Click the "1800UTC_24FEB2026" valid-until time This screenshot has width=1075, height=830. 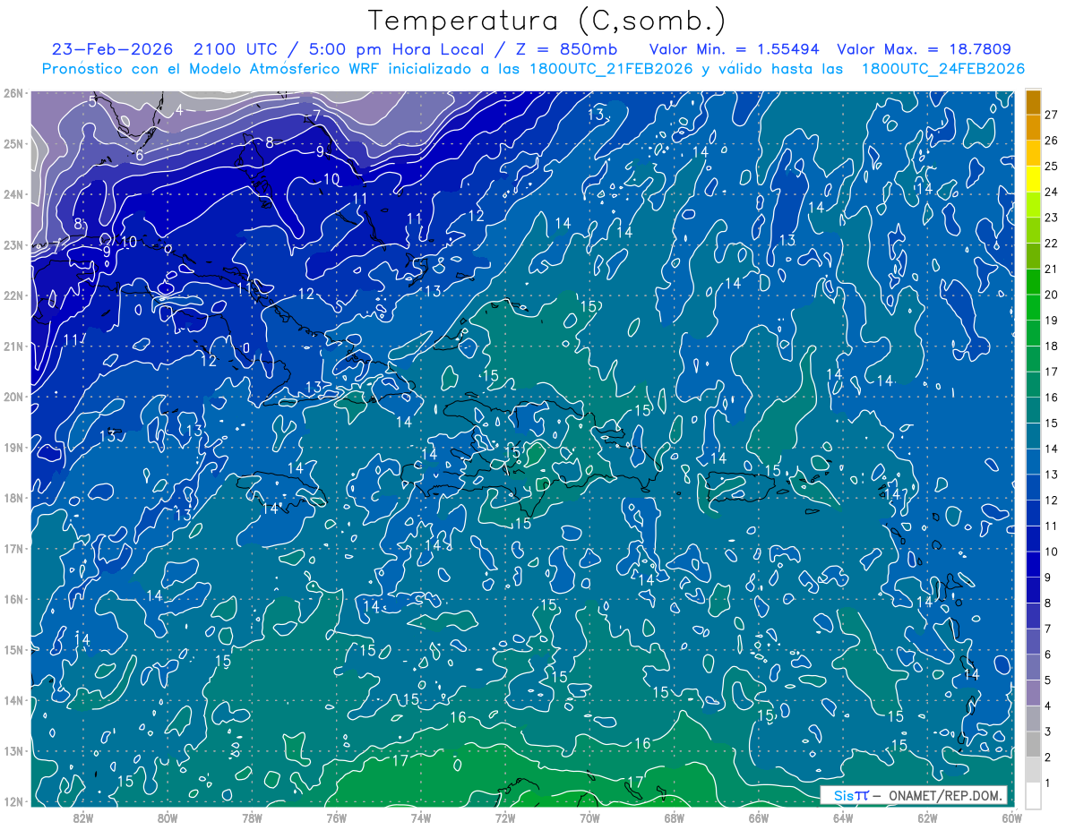click(x=943, y=69)
